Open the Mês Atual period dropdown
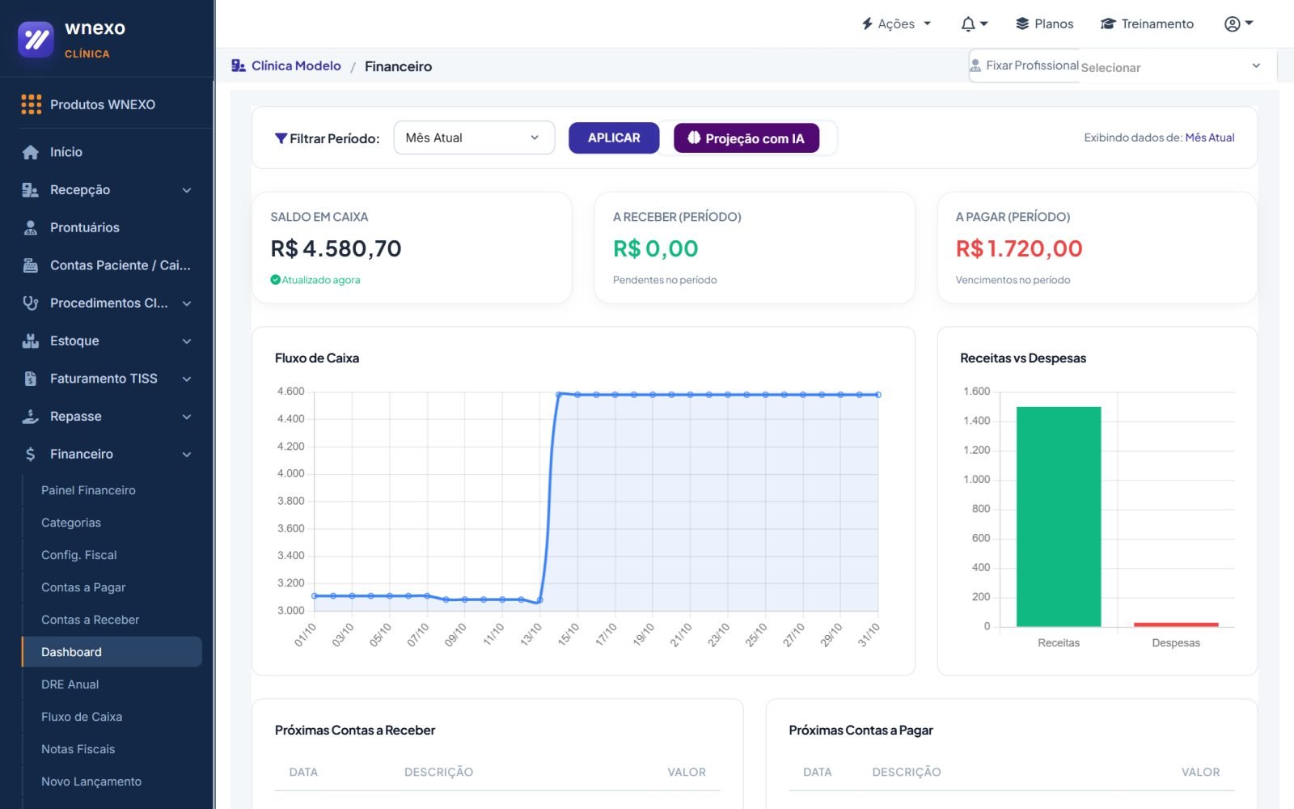The width and height of the screenshot is (1294, 809). click(x=474, y=138)
